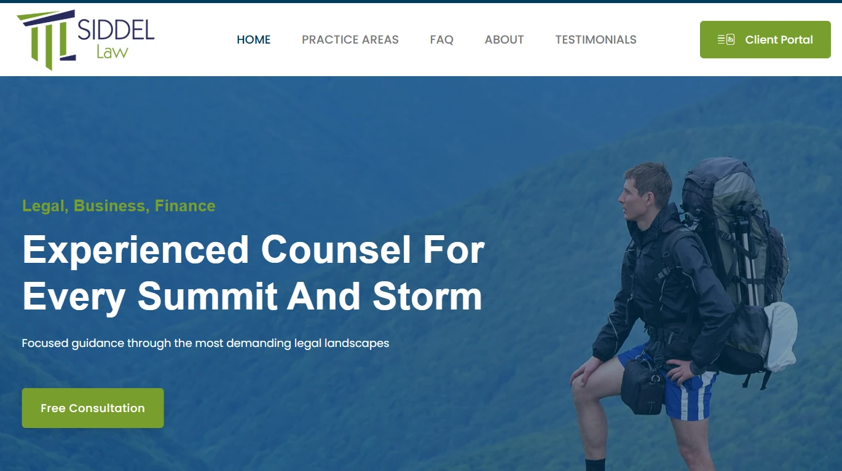This screenshot has height=471, width=842.
Task: Click the green 'Law' text in logo
Action: pyautogui.click(x=112, y=52)
